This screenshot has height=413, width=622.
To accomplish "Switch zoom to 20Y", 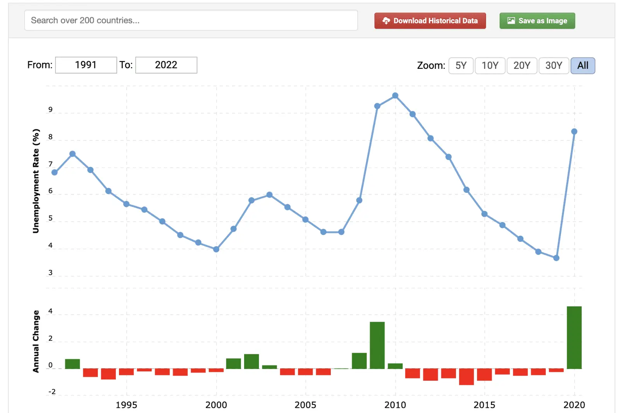I will coord(522,66).
